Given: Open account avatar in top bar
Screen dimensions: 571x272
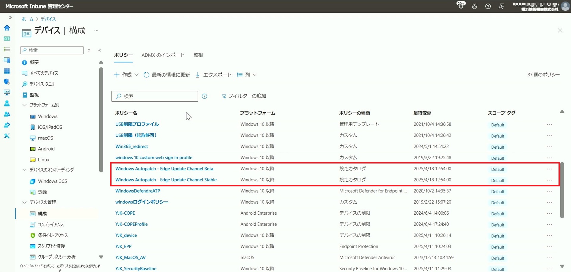Looking at the screenshot, I should click(x=565, y=6).
